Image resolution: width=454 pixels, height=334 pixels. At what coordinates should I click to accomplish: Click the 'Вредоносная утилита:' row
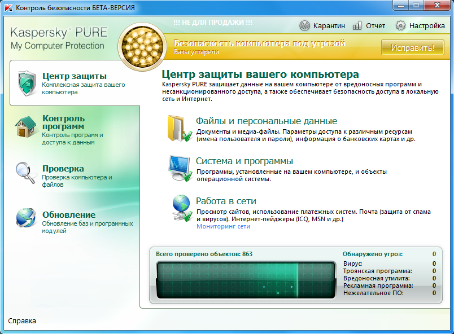(x=390, y=278)
